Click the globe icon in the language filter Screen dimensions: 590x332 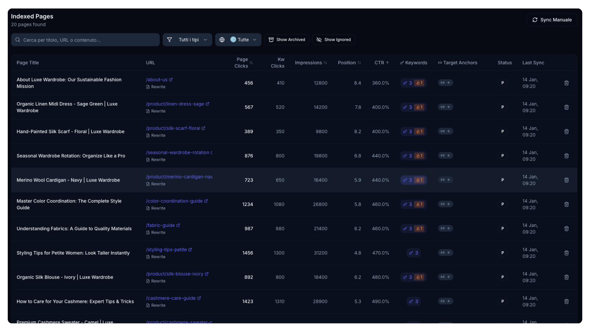[x=222, y=39]
